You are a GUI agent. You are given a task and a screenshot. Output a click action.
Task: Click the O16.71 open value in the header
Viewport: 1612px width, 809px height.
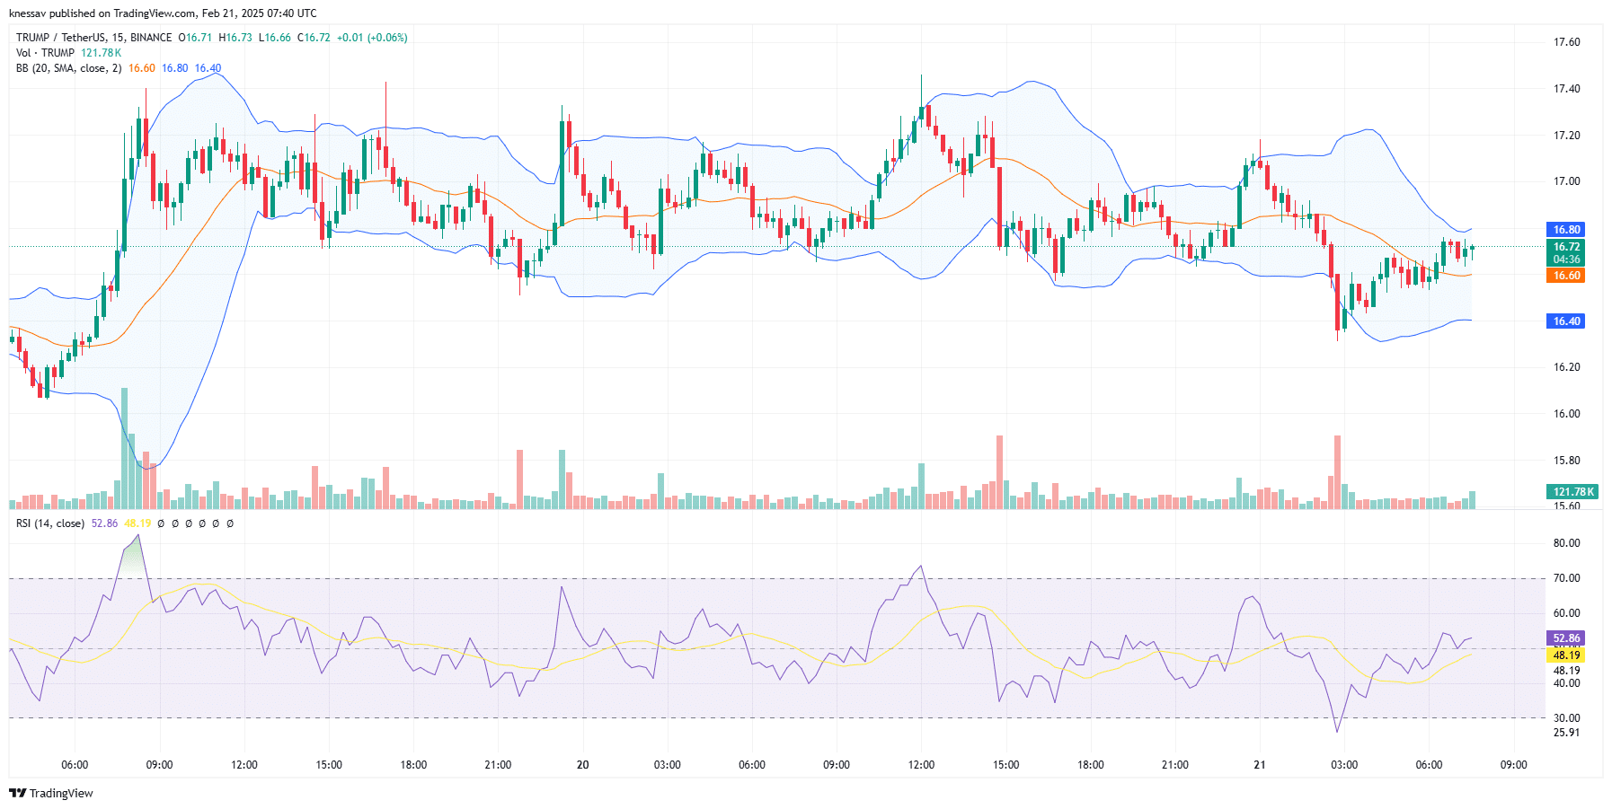pos(195,38)
